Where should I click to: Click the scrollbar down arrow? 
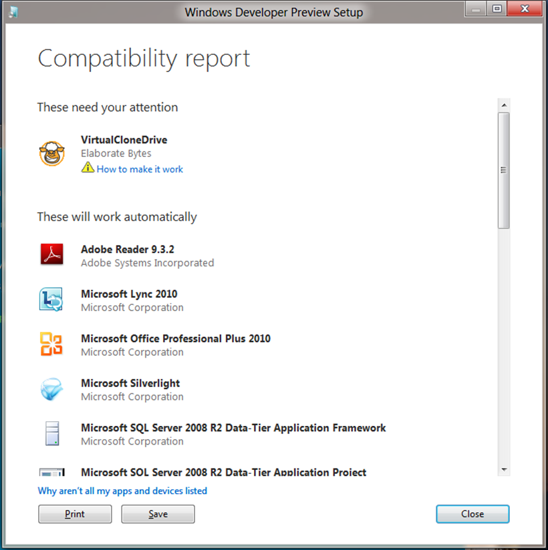tap(505, 469)
